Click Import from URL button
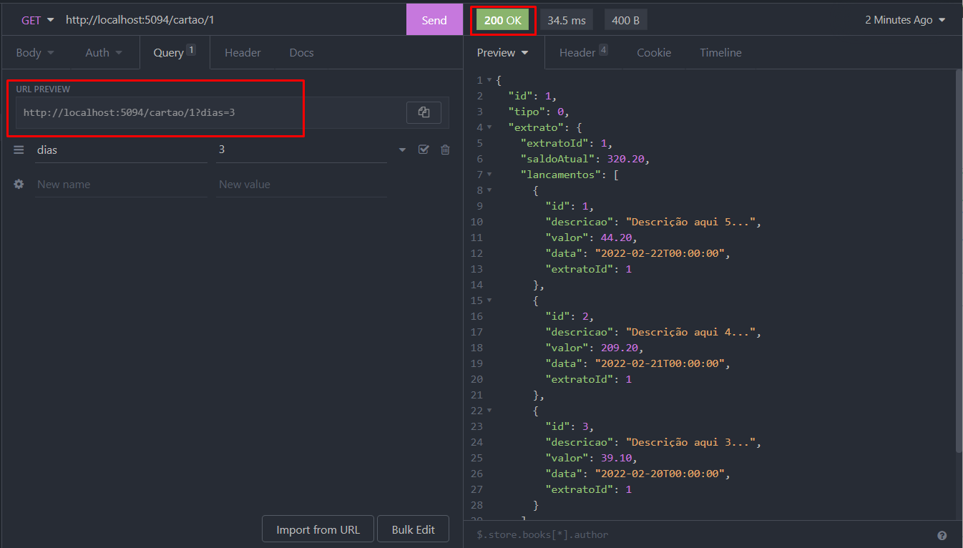This screenshot has width=963, height=548. [318, 529]
